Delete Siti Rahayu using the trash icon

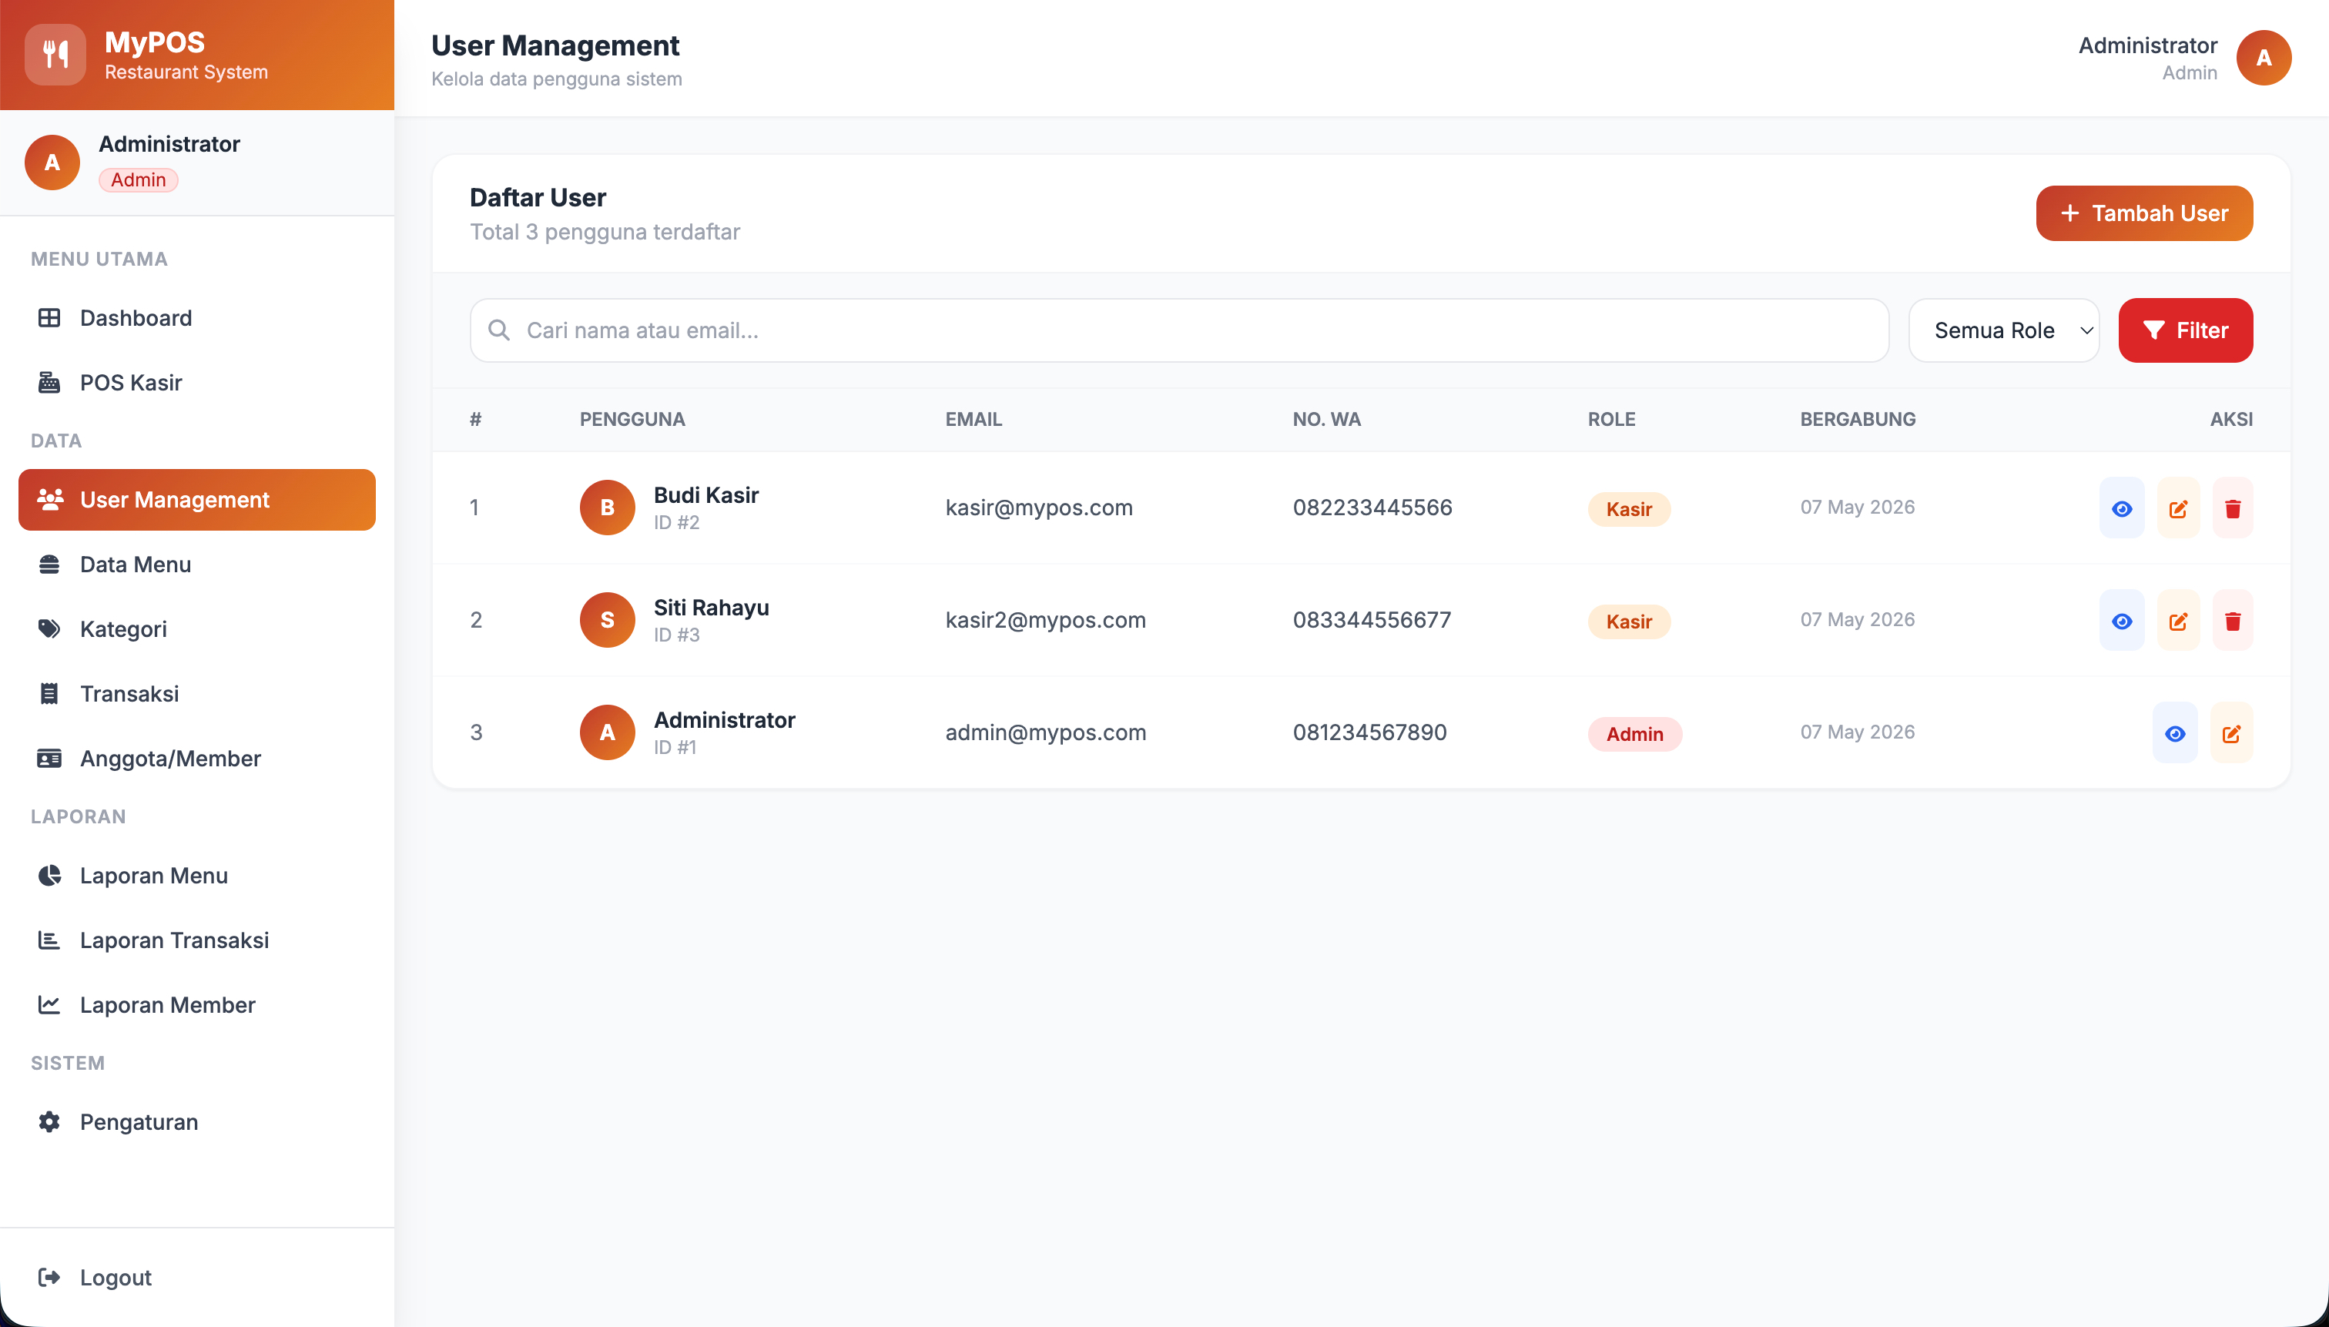[x=2233, y=621]
